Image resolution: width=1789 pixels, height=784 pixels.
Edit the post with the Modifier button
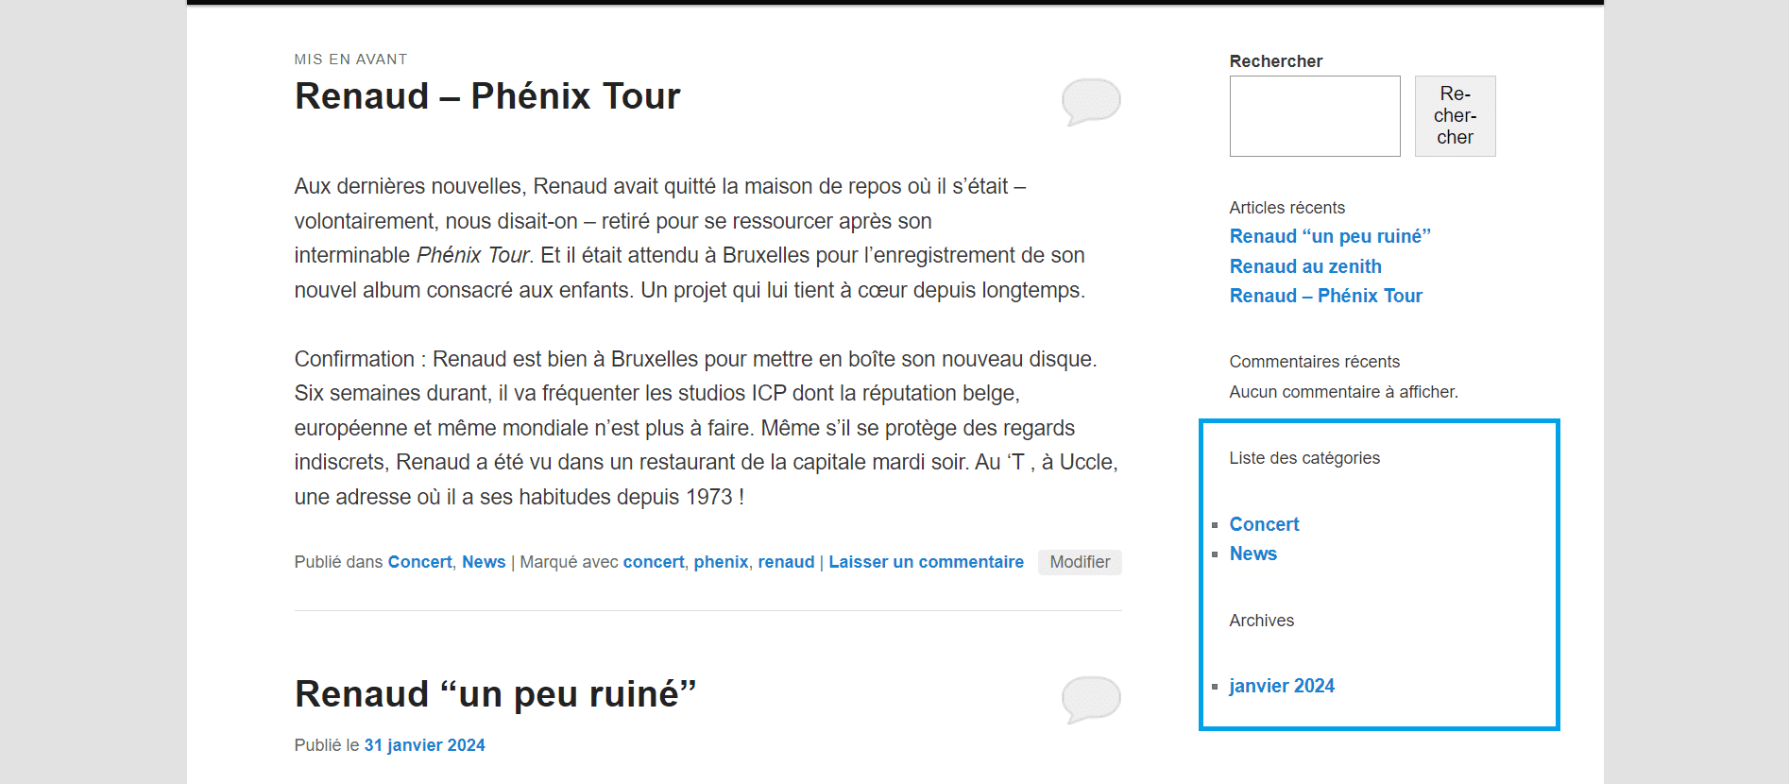1080,562
